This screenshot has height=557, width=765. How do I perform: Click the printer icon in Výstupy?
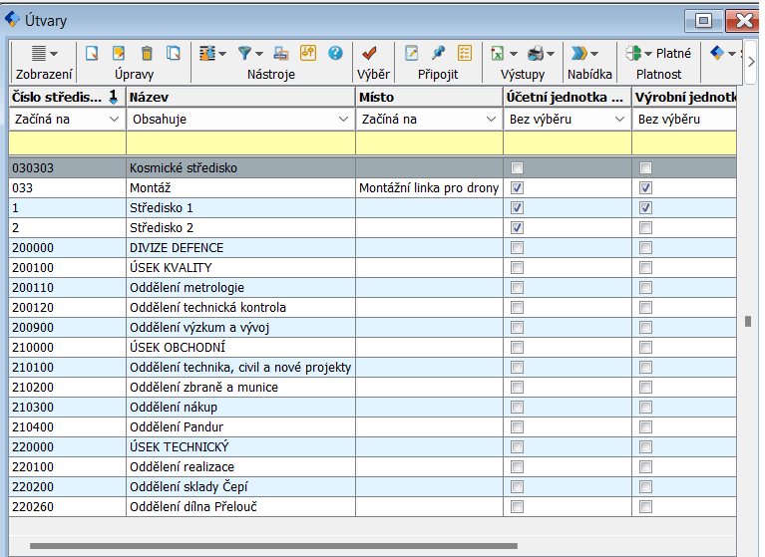pos(536,54)
